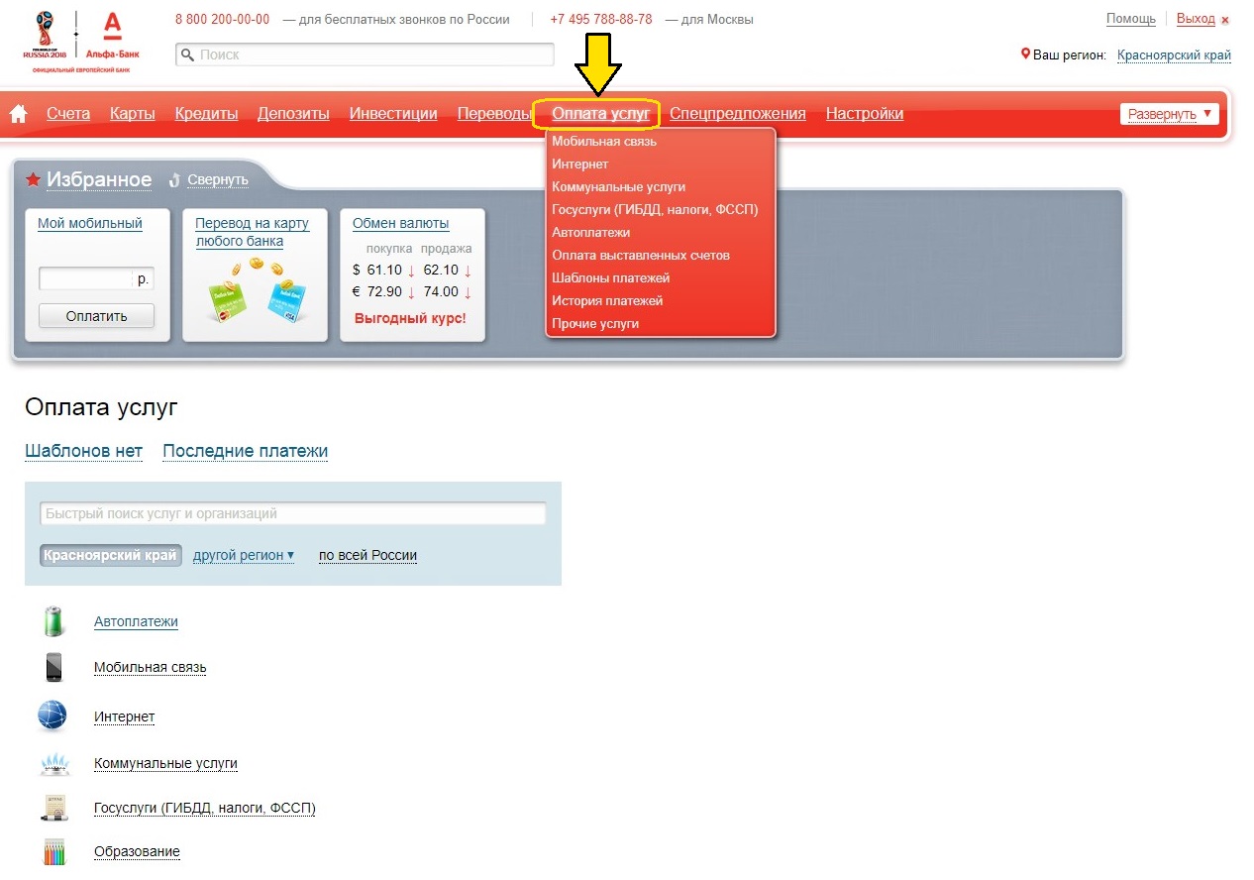Click the colored pencils Образование icon

53,851
